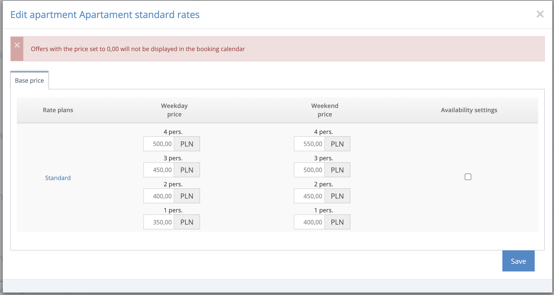Select the 1 person weekend price field
This screenshot has width=554, height=295.
click(309, 222)
